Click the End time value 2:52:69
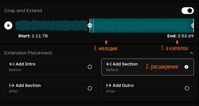This screenshot has width=199, height=106. pos(185,36)
